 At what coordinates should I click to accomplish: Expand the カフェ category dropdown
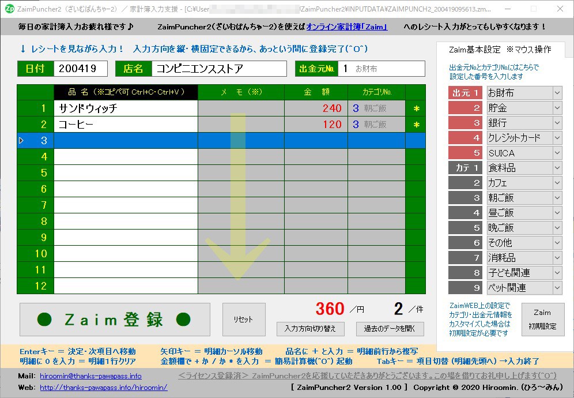557,182
